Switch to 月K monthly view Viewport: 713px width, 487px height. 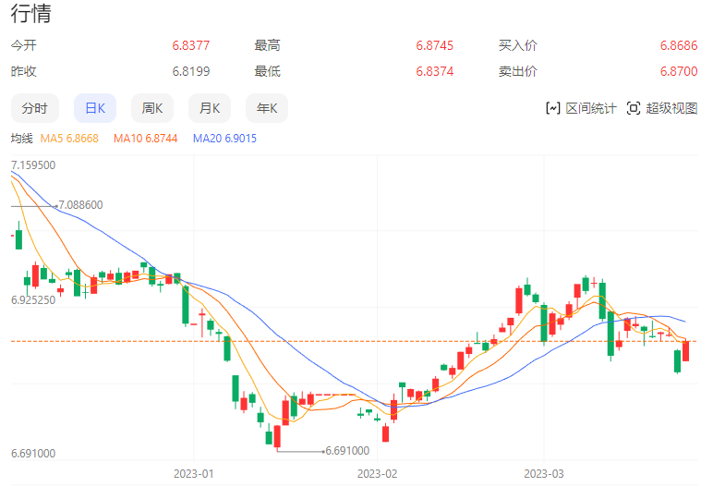tap(209, 108)
